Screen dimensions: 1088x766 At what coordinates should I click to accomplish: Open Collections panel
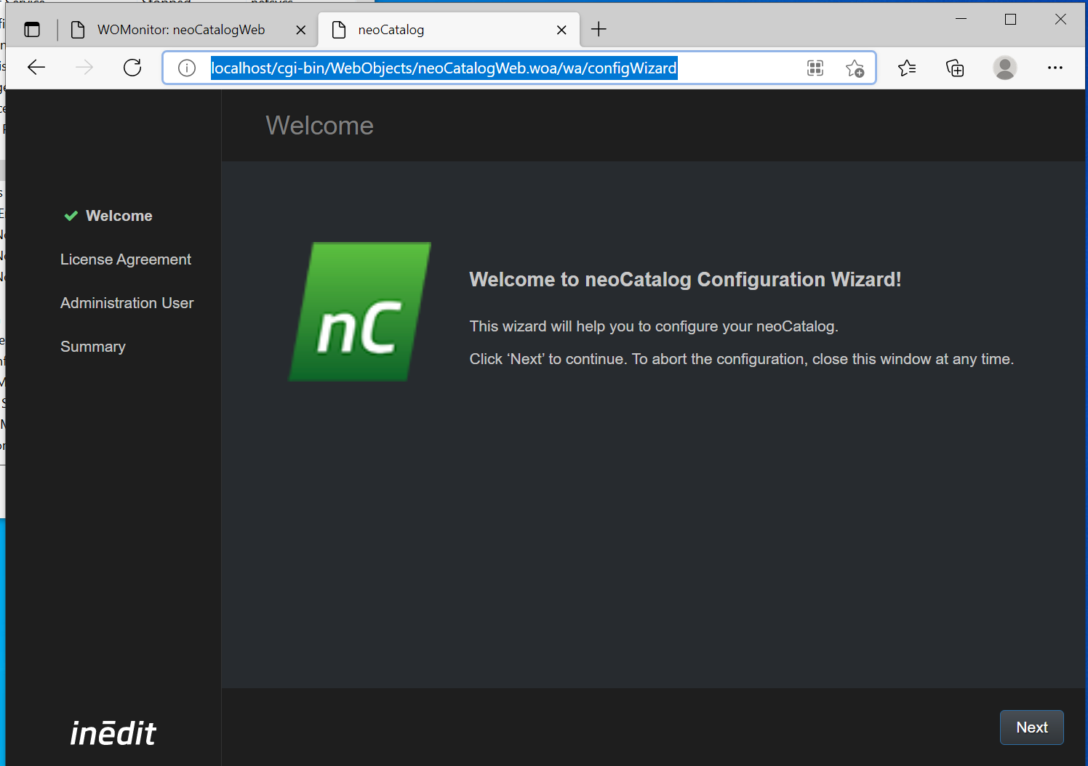click(x=955, y=68)
